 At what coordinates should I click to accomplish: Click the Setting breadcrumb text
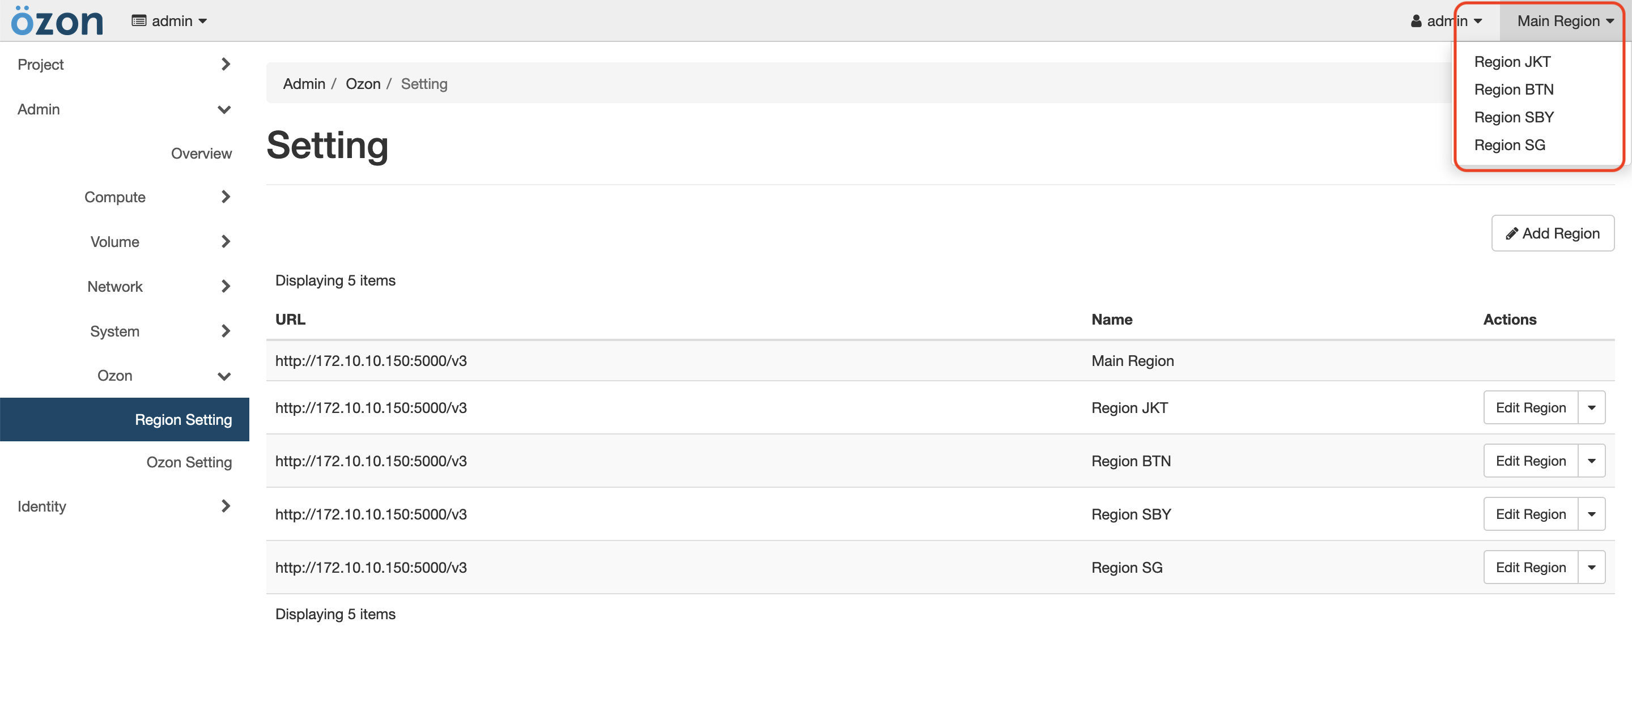point(424,84)
